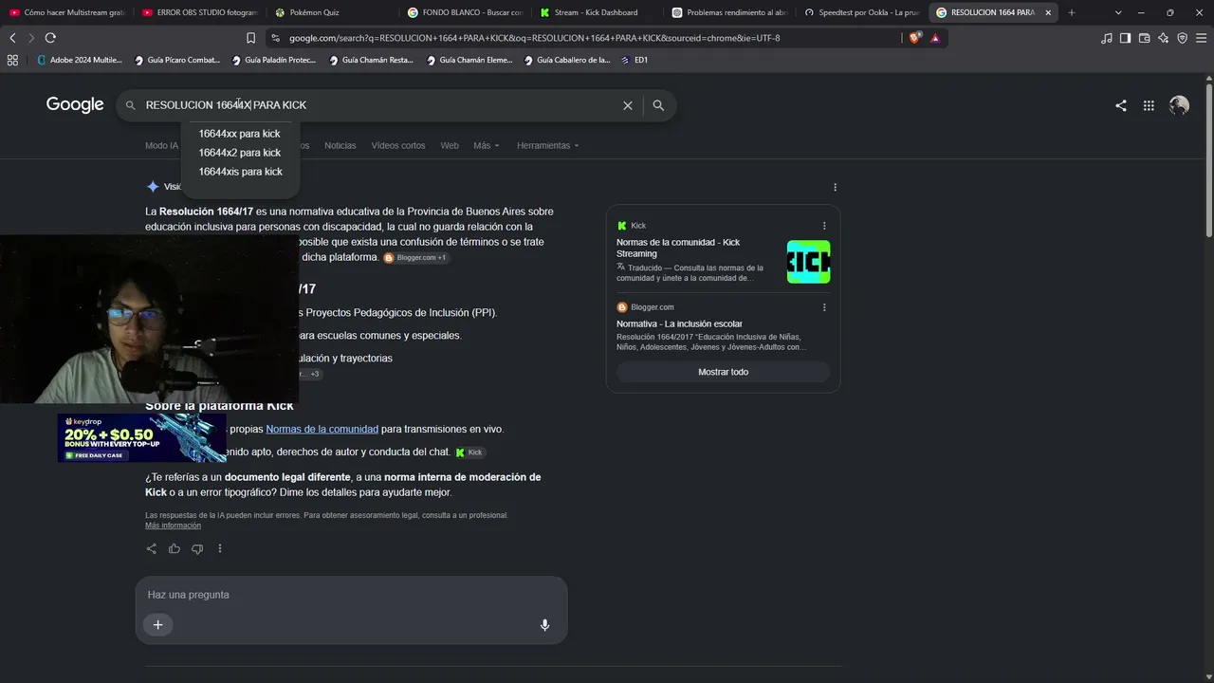Open three-dot menu for Kick source card
The height and width of the screenshot is (683, 1214).
click(824, 226)
